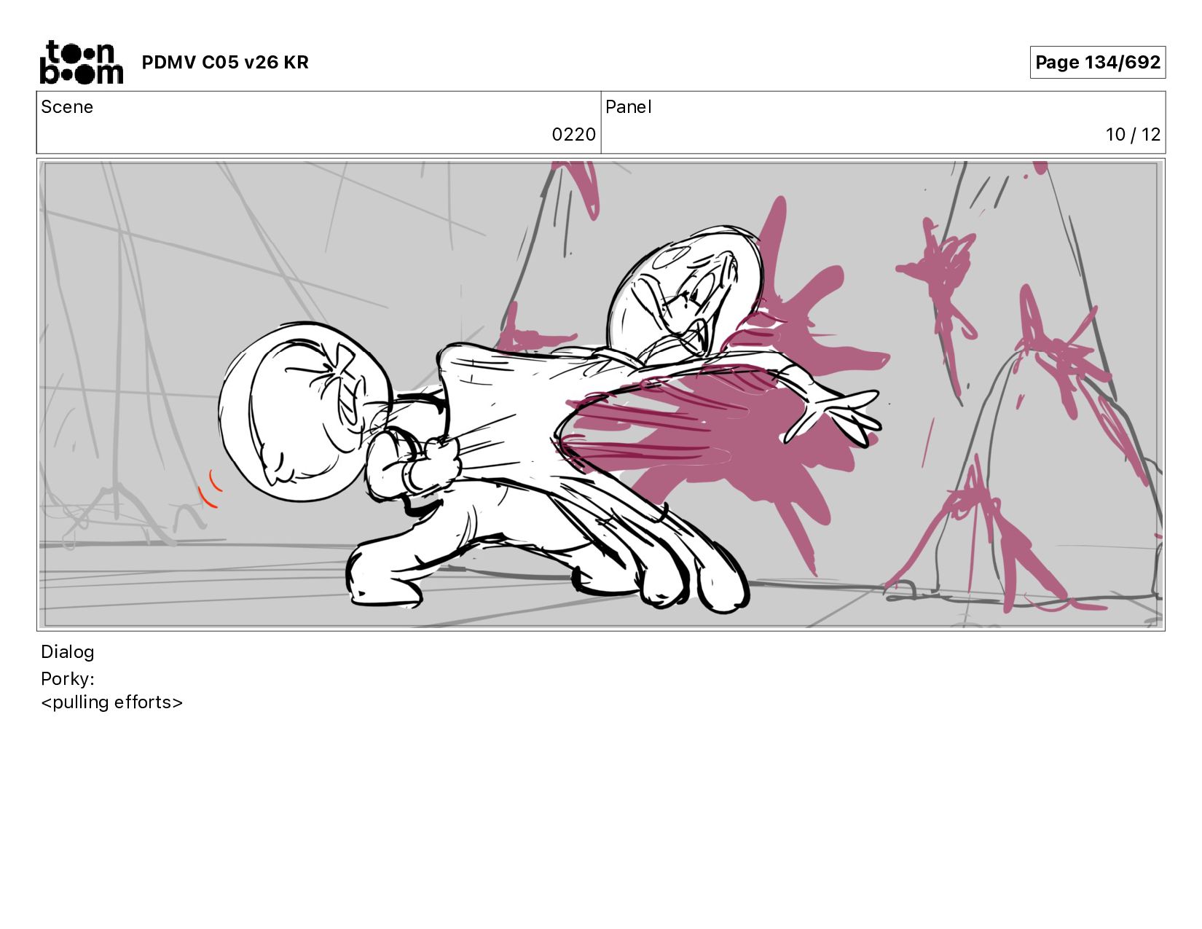This screenshot has width=1202, height=929.
Task: Select the panel count "10 / 12"
Action: [x=1133, y=135]
